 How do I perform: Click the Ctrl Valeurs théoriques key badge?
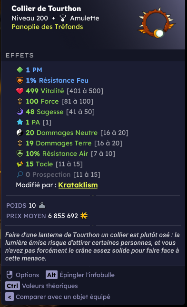pos(12,286)
